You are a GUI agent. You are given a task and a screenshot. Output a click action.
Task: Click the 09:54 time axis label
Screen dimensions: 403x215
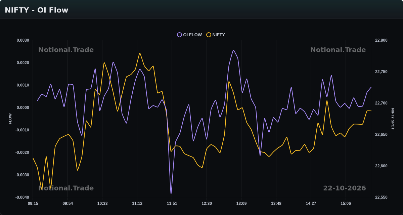(68, 204)
